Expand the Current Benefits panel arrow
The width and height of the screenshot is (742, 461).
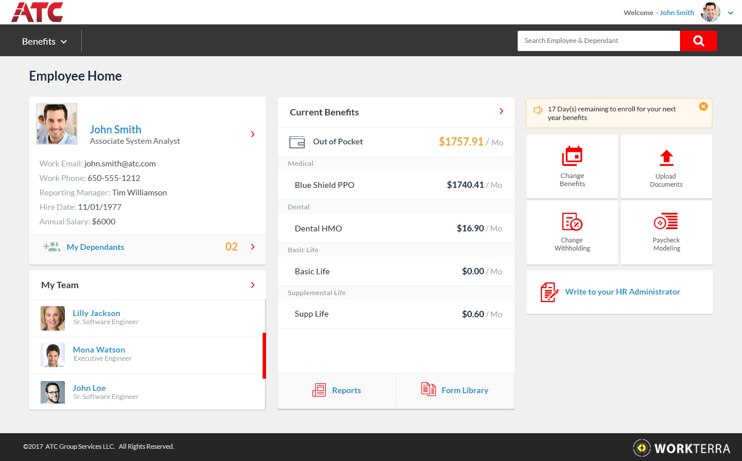(501, 112)
